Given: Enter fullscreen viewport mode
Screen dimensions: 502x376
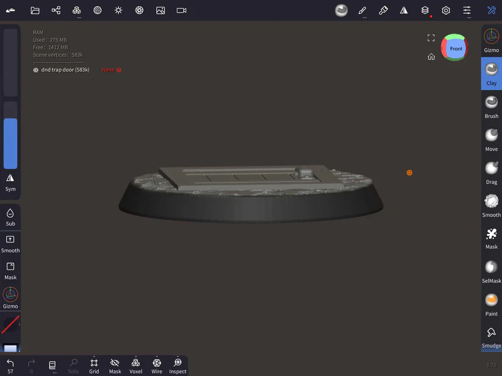Looking at the screenshot, I should pos(431,38).
